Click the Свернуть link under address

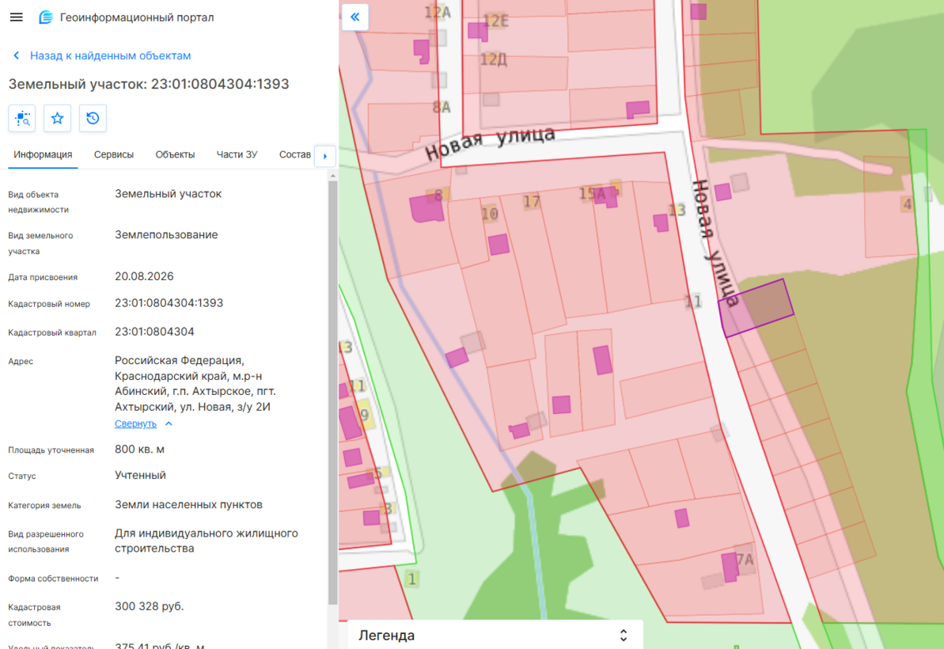(135, 424)
